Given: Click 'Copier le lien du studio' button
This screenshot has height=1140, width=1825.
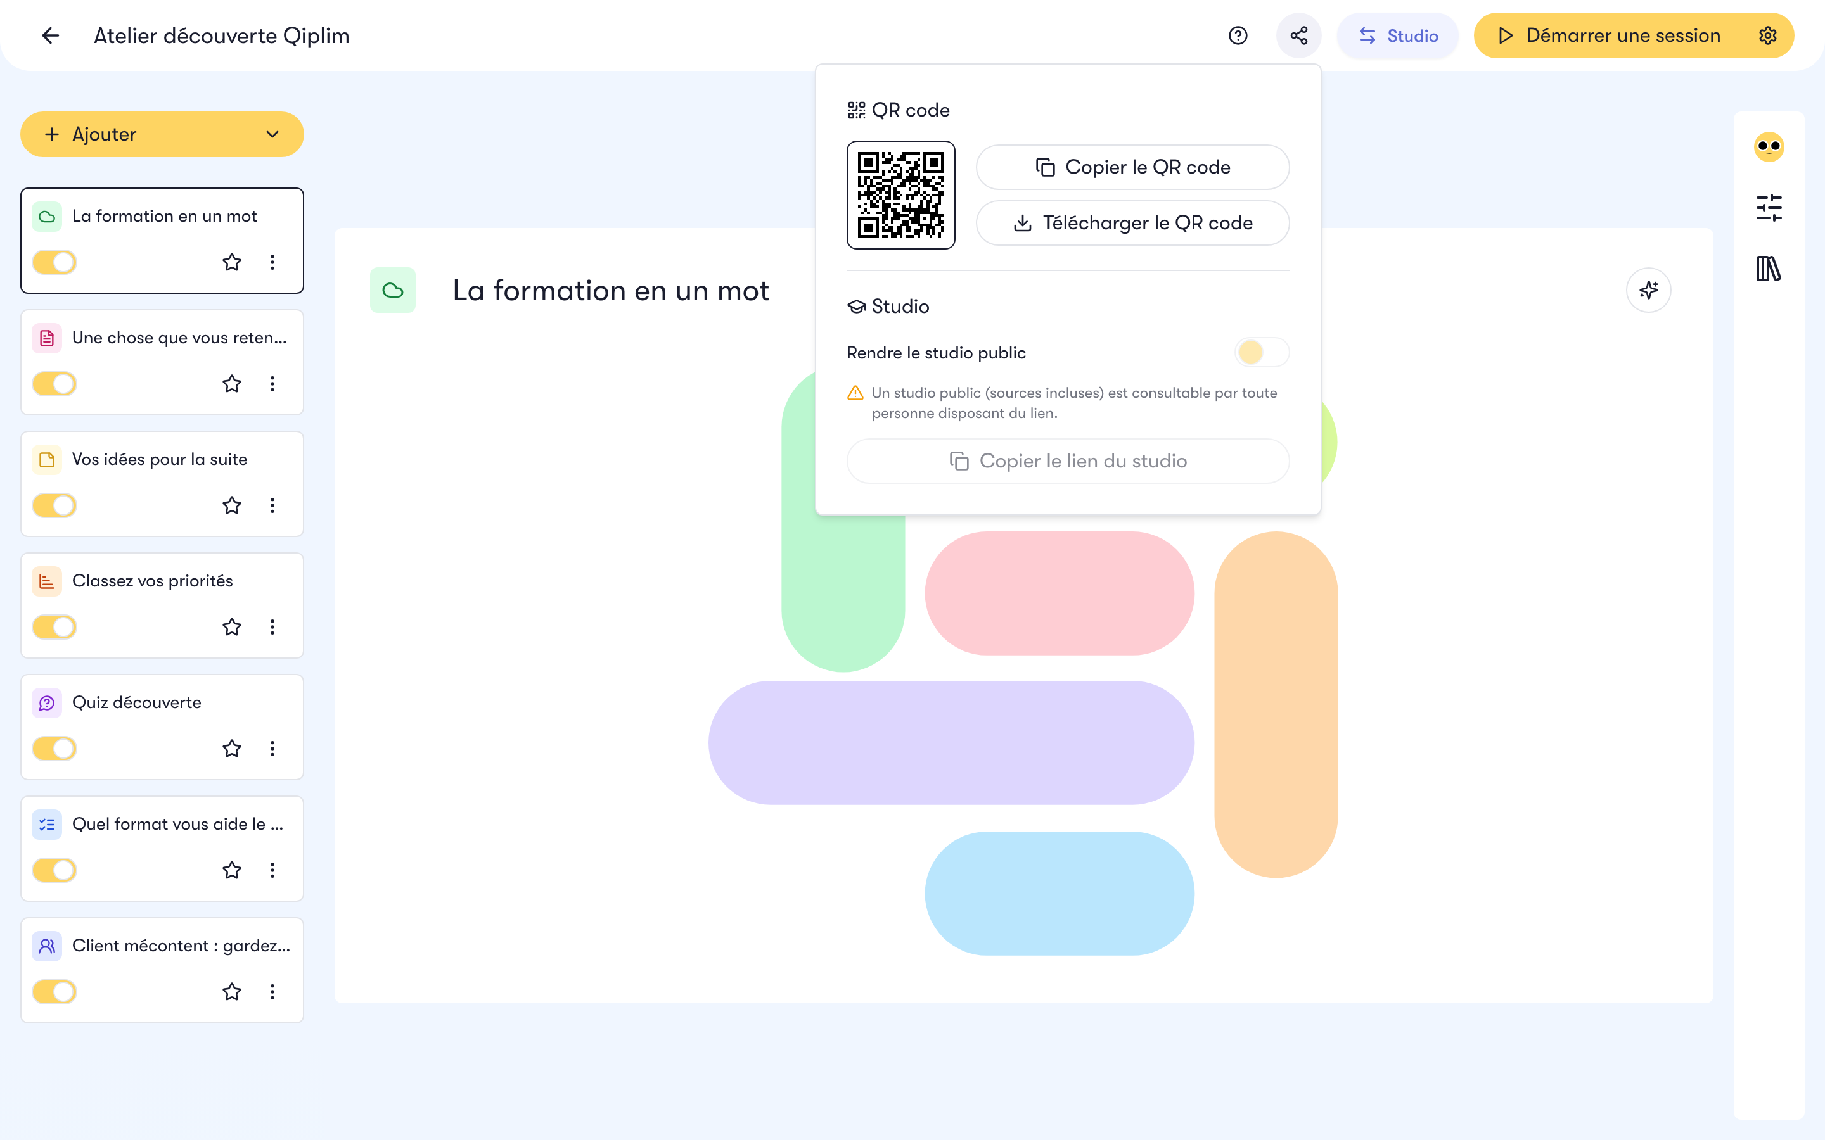Looking at the screenshot, I should 1068,460.
